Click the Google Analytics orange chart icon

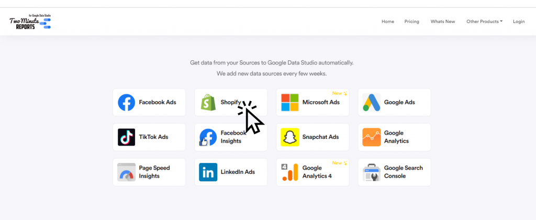point(372,137)
